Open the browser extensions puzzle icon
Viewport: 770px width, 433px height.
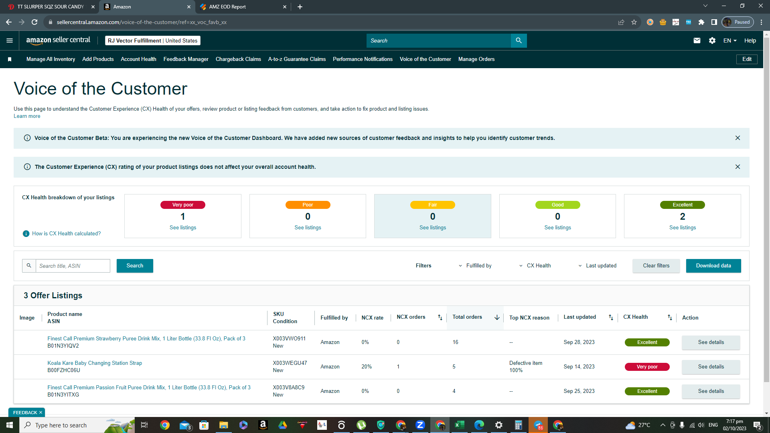701,22
